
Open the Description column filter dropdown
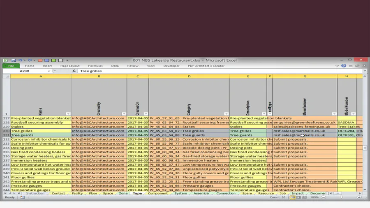pos(264,114)
